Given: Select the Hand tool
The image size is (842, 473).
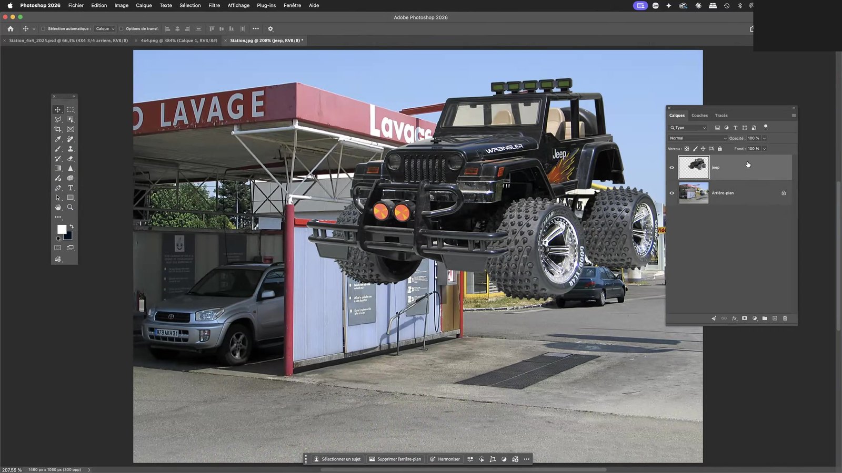Looking at the screenshot, I should tap(58, 208).
